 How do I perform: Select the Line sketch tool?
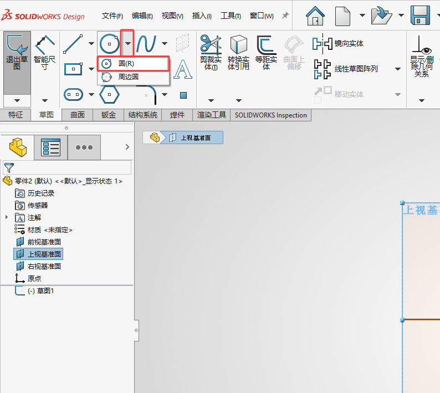coord(73,44)
